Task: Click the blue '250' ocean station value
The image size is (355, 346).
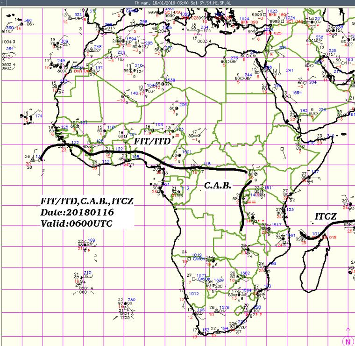Action: click(131, 300)
